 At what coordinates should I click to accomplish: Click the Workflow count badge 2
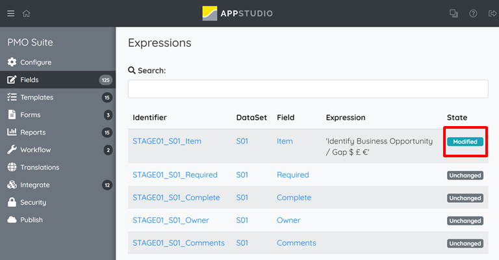pyautogui.click(x=108, y=150)
